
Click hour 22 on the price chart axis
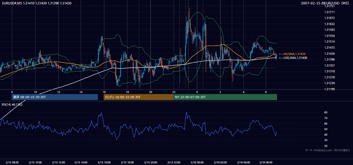[x=174, y=92]
